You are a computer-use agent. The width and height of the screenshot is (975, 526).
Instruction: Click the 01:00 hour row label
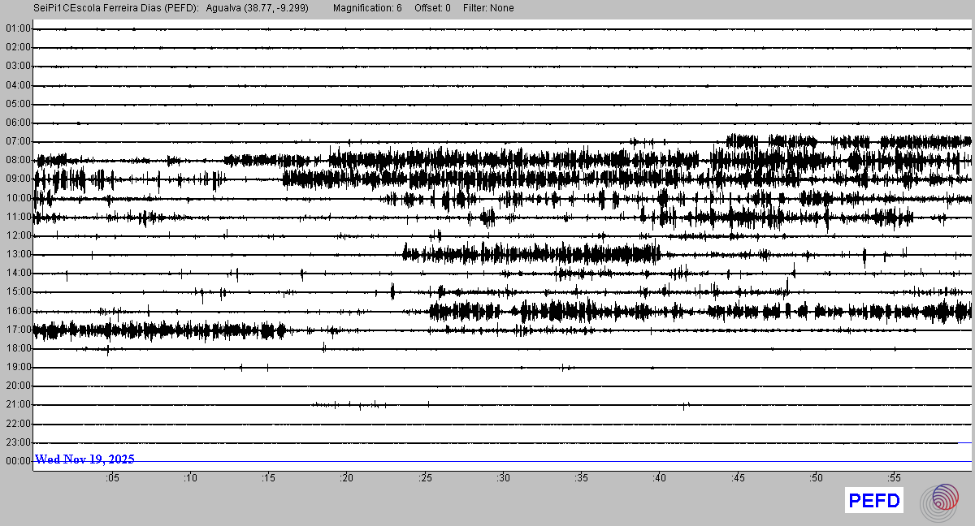click(x=17, y=28)
